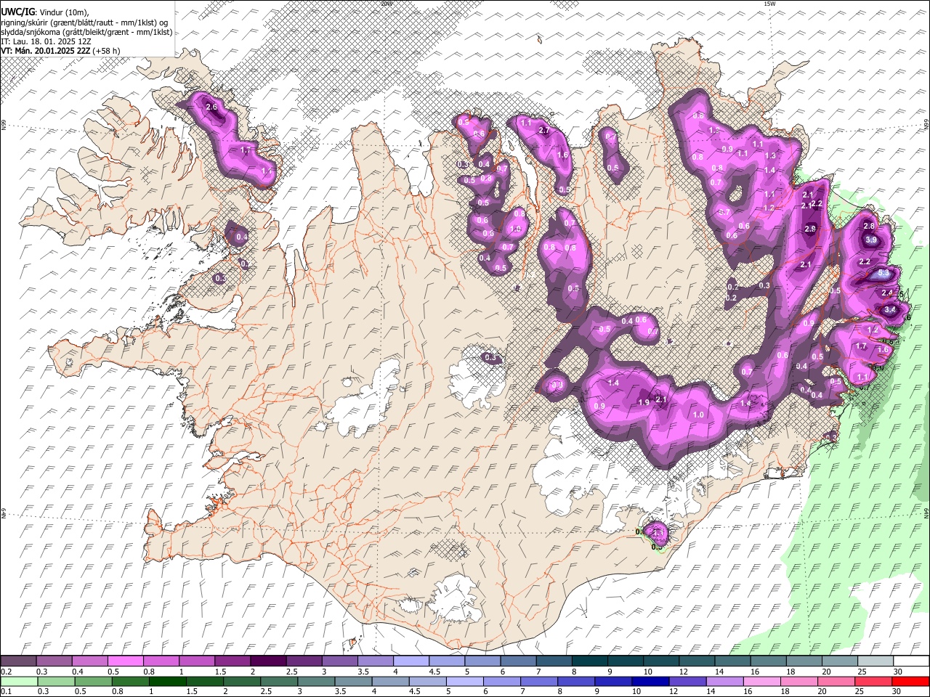Click the 'UWC/IG: Vindur (10m),' title line
Screen dimensions: 930x697
[44, 12]
